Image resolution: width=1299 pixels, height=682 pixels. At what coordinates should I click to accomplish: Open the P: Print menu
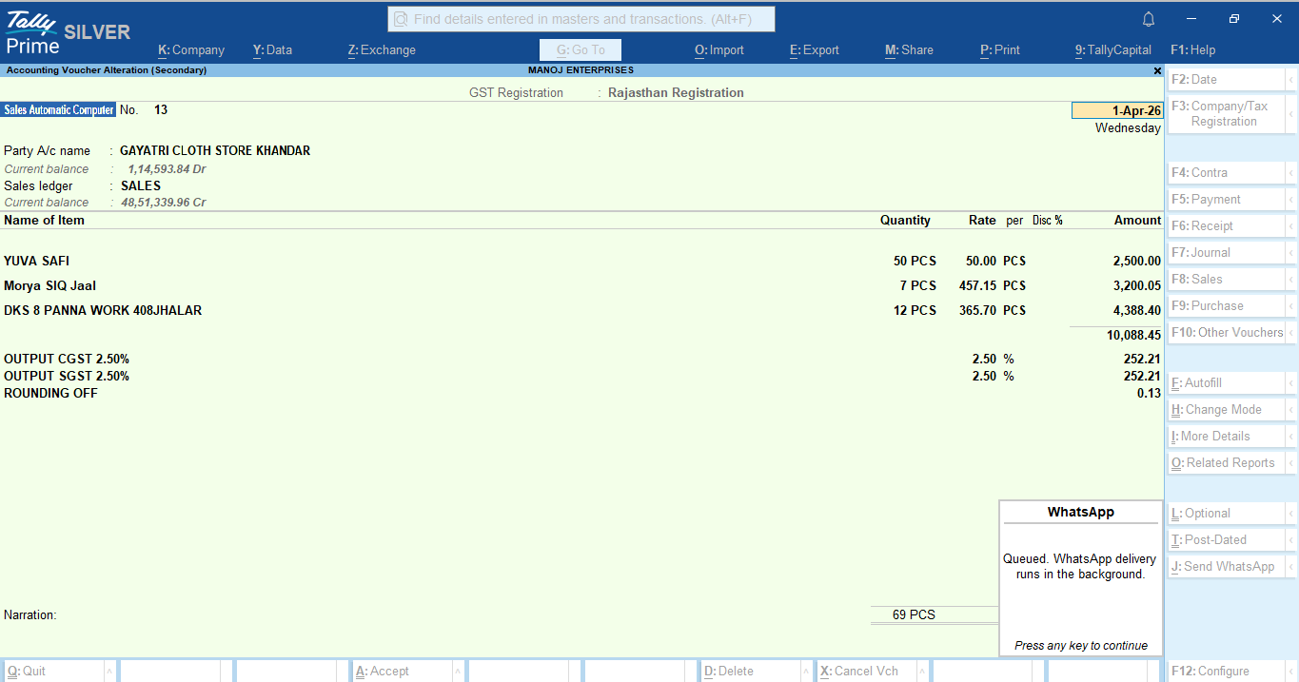pyautogui.click(x=999, y=50)
